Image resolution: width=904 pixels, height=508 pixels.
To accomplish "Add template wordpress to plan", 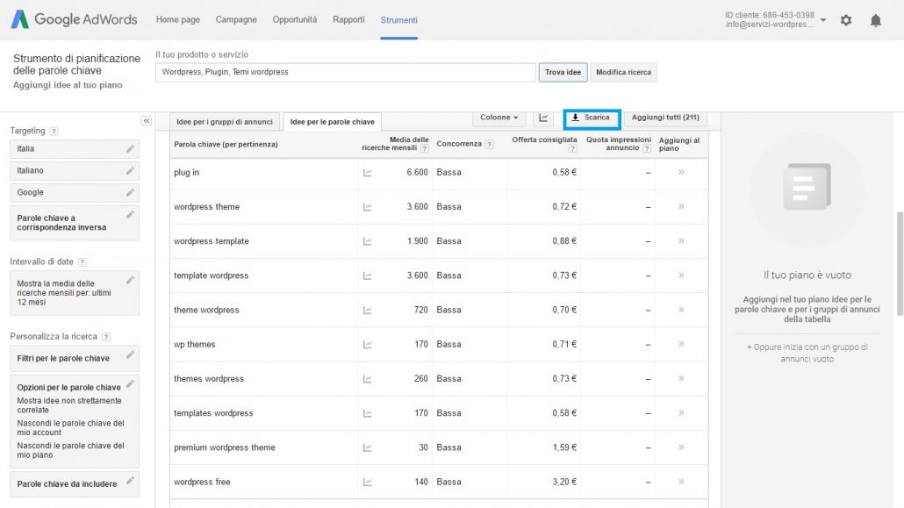I will coord(681,275).
